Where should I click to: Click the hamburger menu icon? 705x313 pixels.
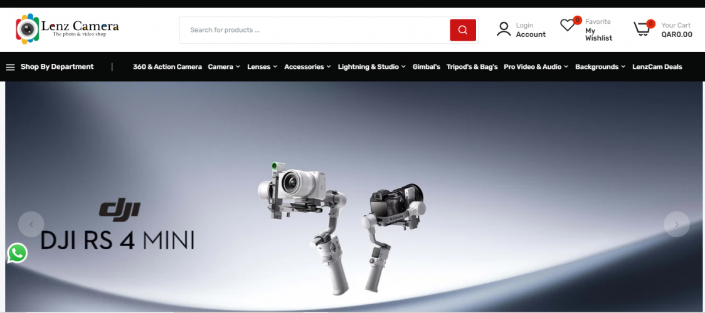pos(10,67)
